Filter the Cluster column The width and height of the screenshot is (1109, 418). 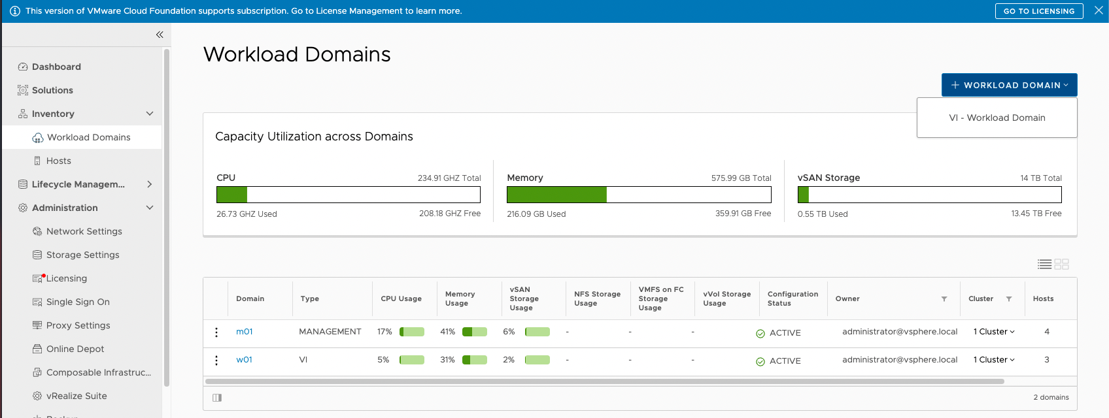[x=1009, y=299]
